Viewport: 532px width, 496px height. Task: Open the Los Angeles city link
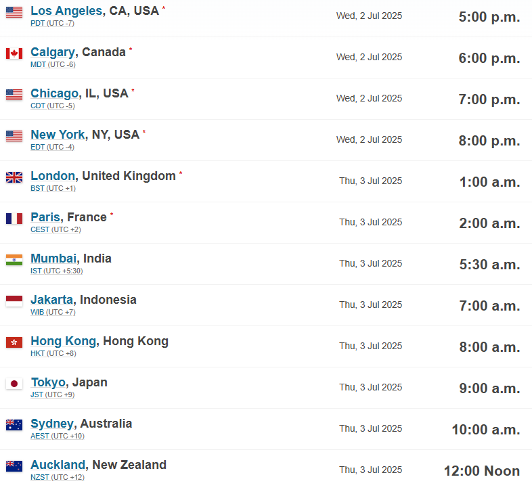click(66, 11)
